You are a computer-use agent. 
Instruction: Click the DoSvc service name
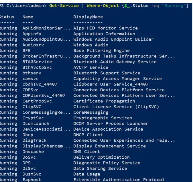29,157
